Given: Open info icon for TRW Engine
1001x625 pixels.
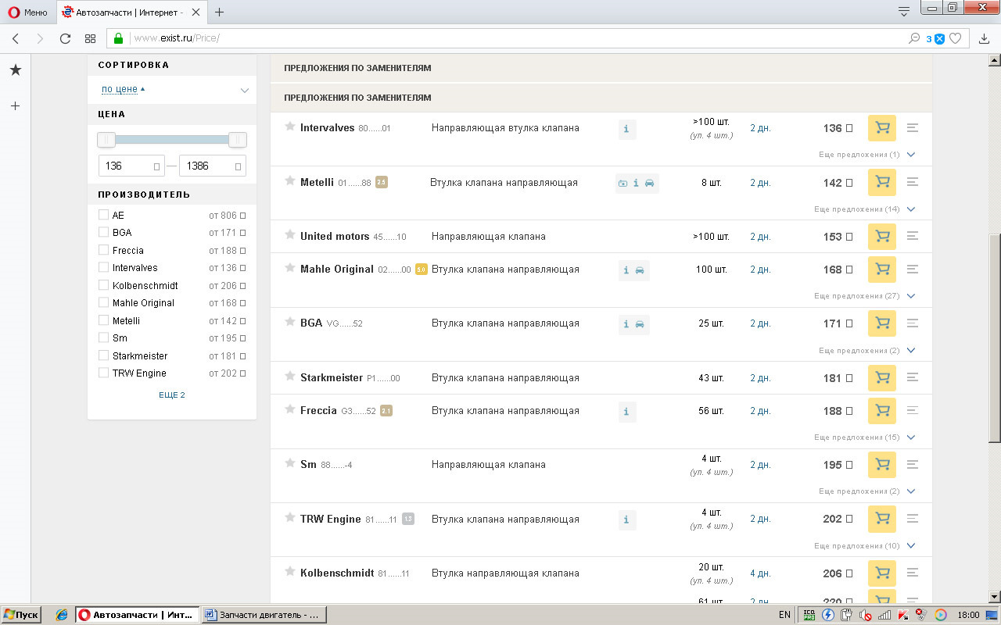Looking at the screenshot, I should coord(626,520).
